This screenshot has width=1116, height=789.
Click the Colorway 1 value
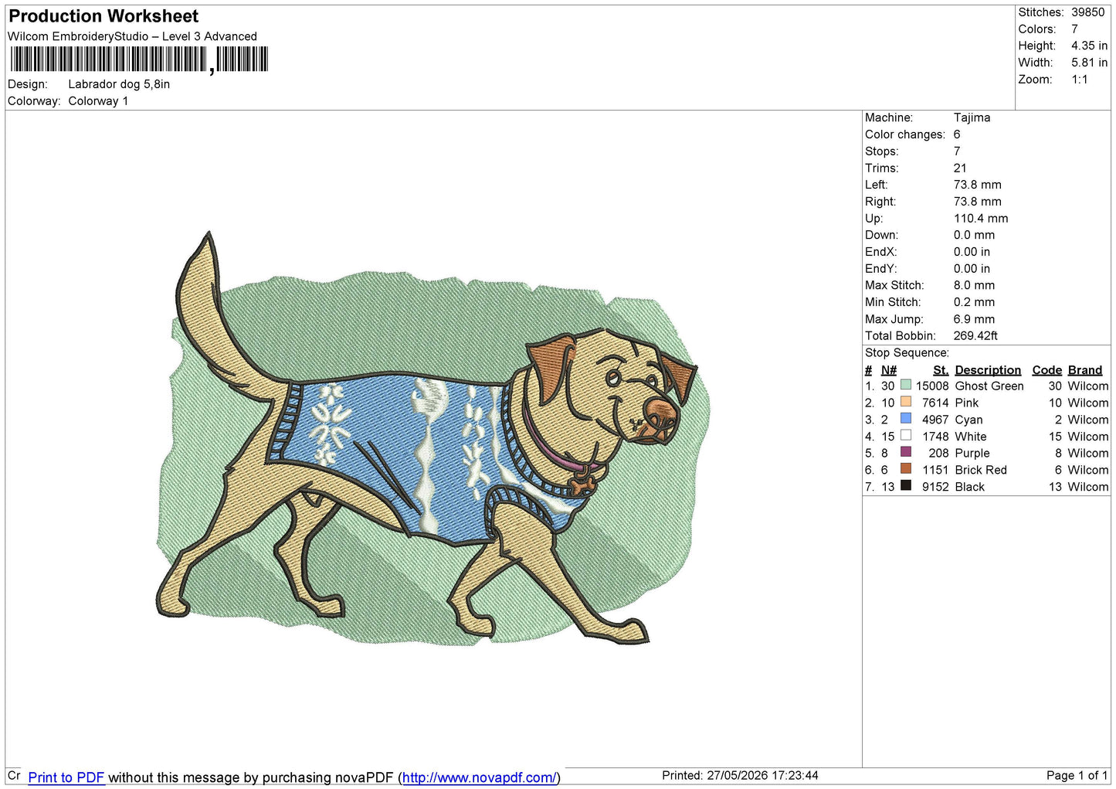[98, 101]
